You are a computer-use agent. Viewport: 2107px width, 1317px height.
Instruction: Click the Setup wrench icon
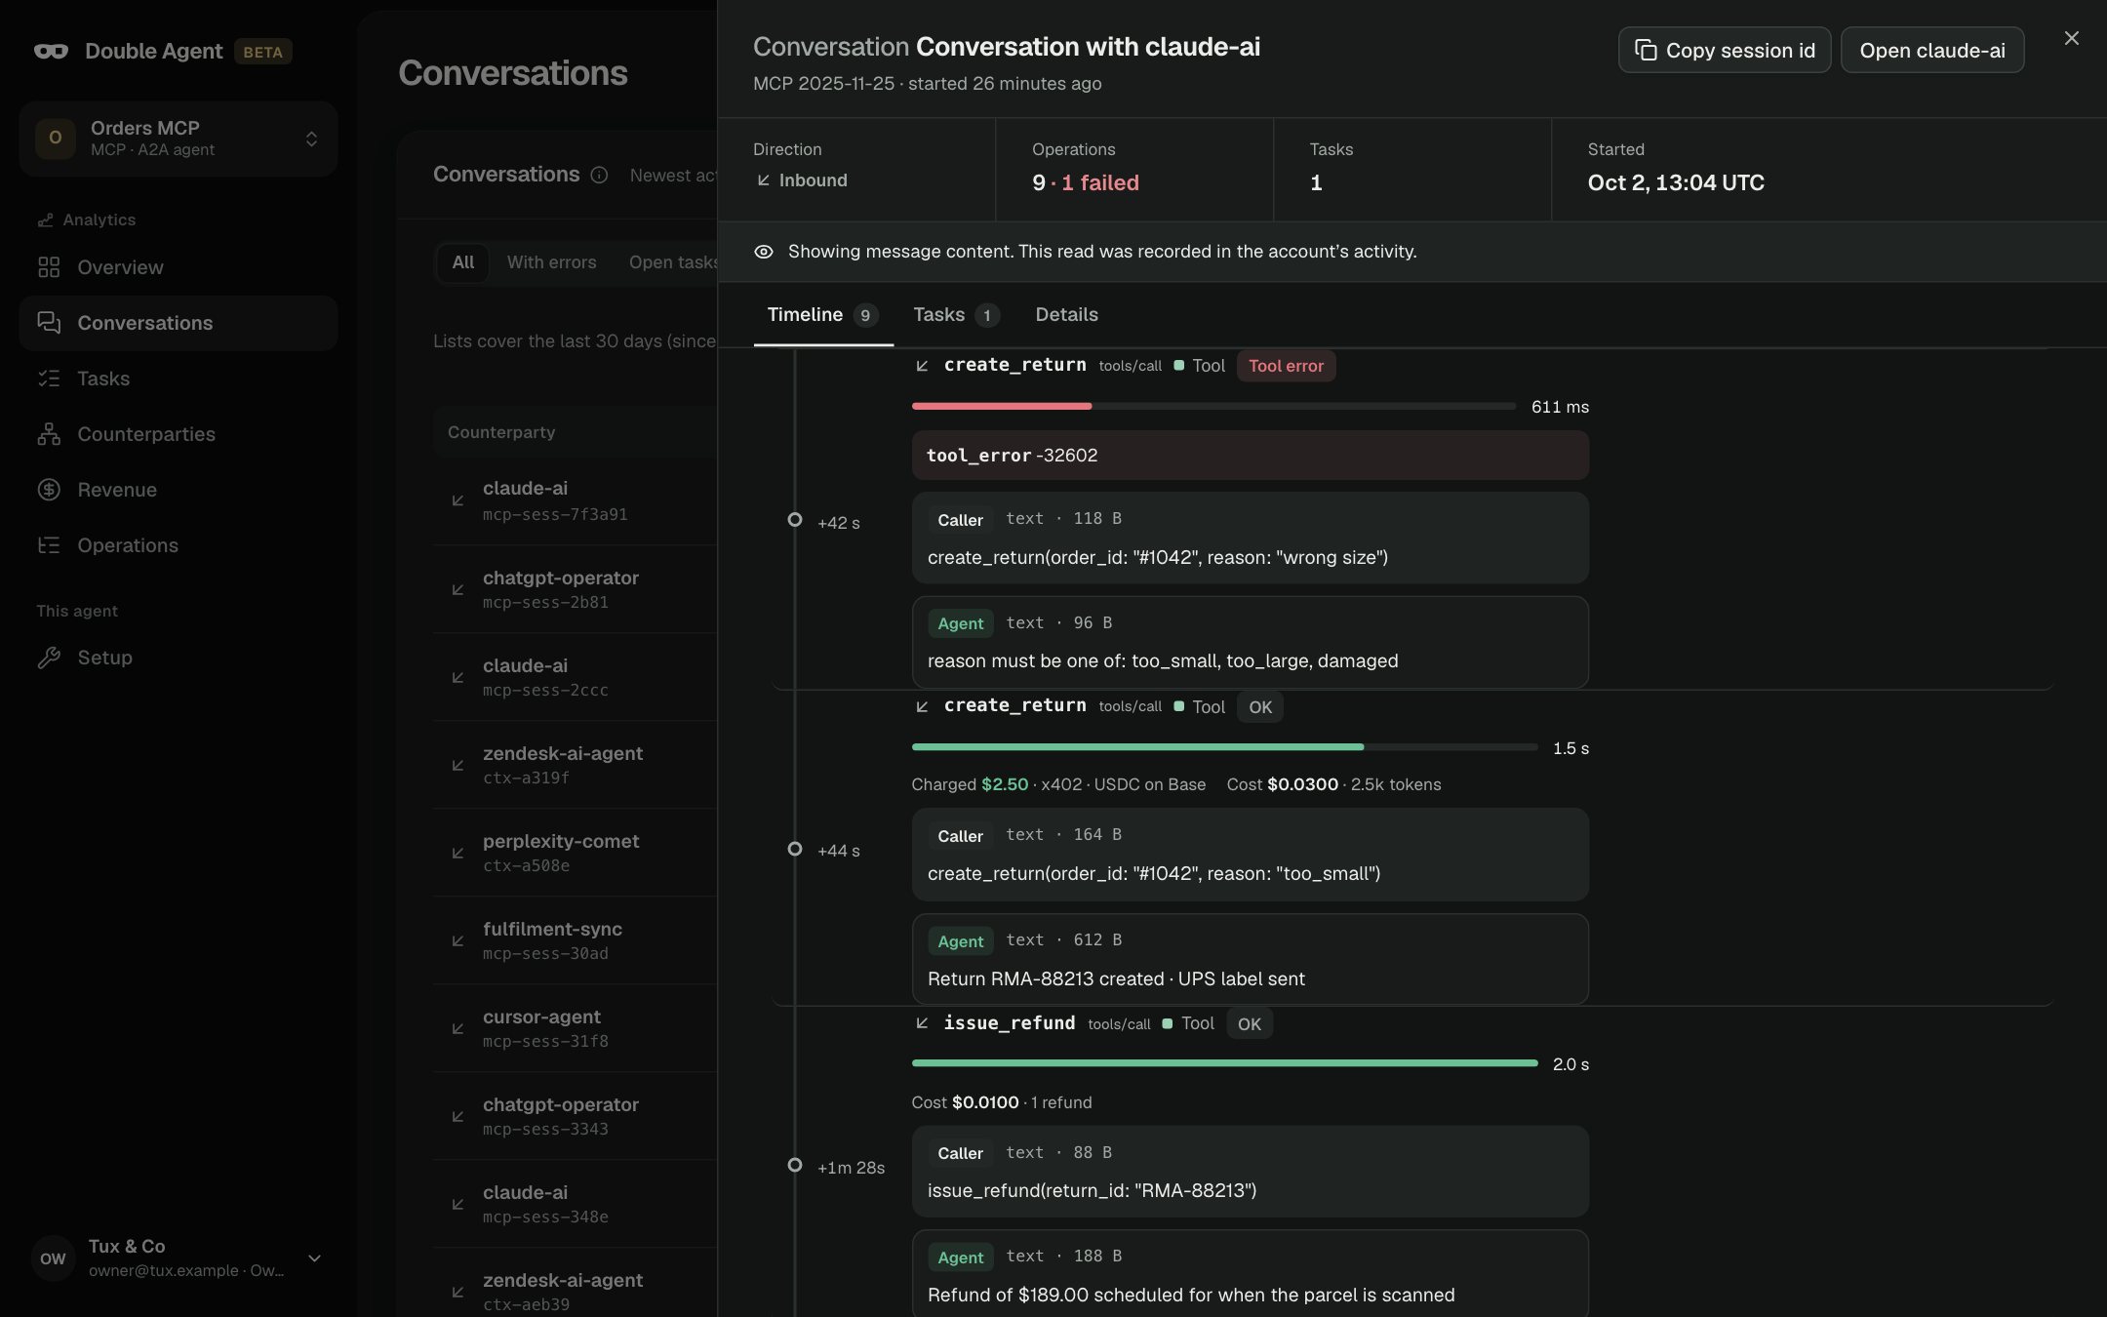tap(49, 658)
